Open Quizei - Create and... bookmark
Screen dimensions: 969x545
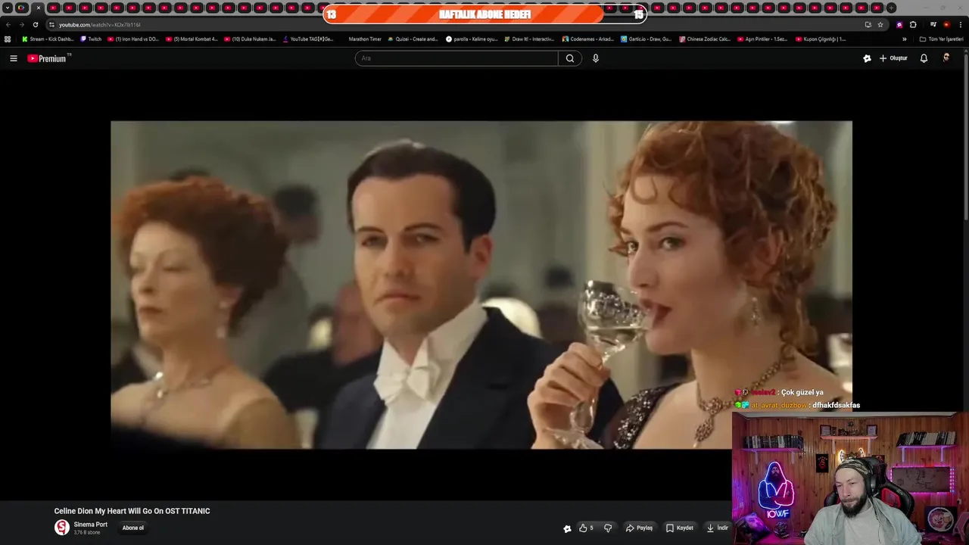pyautogui.click(x=413, y=39)
